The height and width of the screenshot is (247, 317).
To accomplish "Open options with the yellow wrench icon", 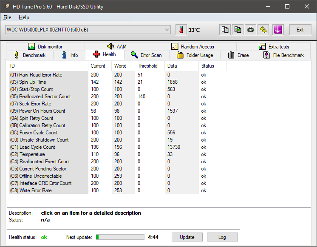I will coord(264,30).
